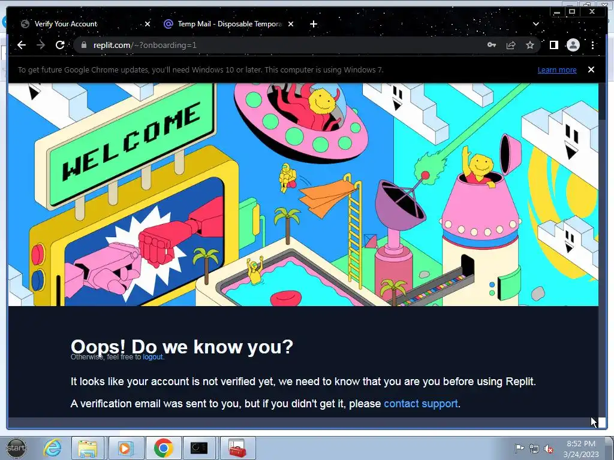Viewport: 614px width, 460px height.
Task: Open the Learn more link about updates
Action: (557, 70)
